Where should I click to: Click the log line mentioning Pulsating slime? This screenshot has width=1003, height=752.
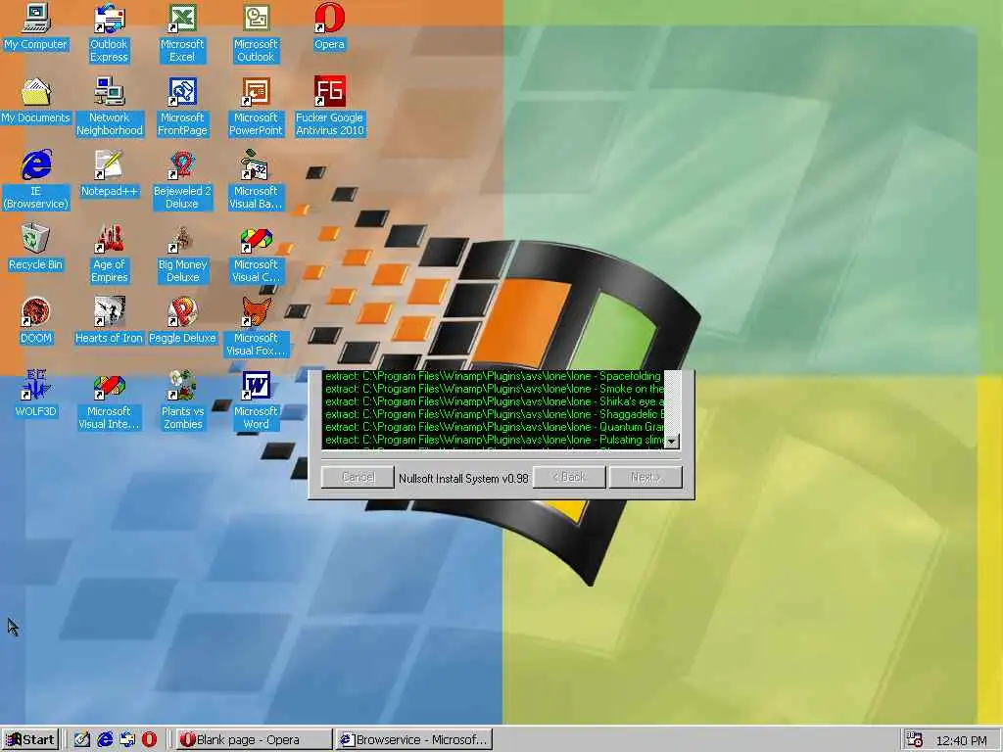pos(493,440)
